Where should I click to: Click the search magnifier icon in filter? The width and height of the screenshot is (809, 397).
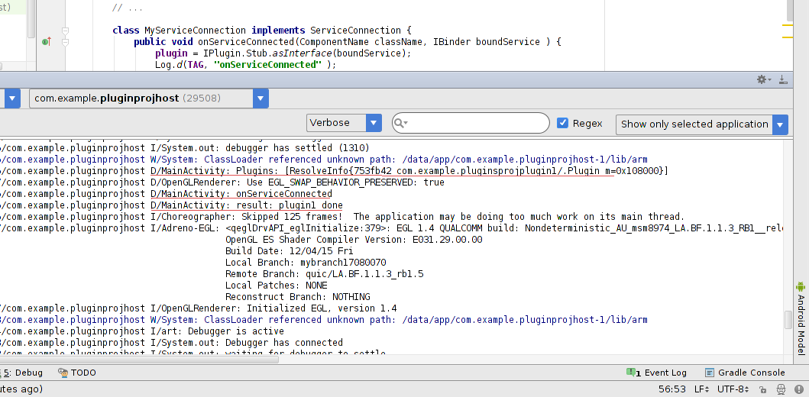click(x=401, y=123)
